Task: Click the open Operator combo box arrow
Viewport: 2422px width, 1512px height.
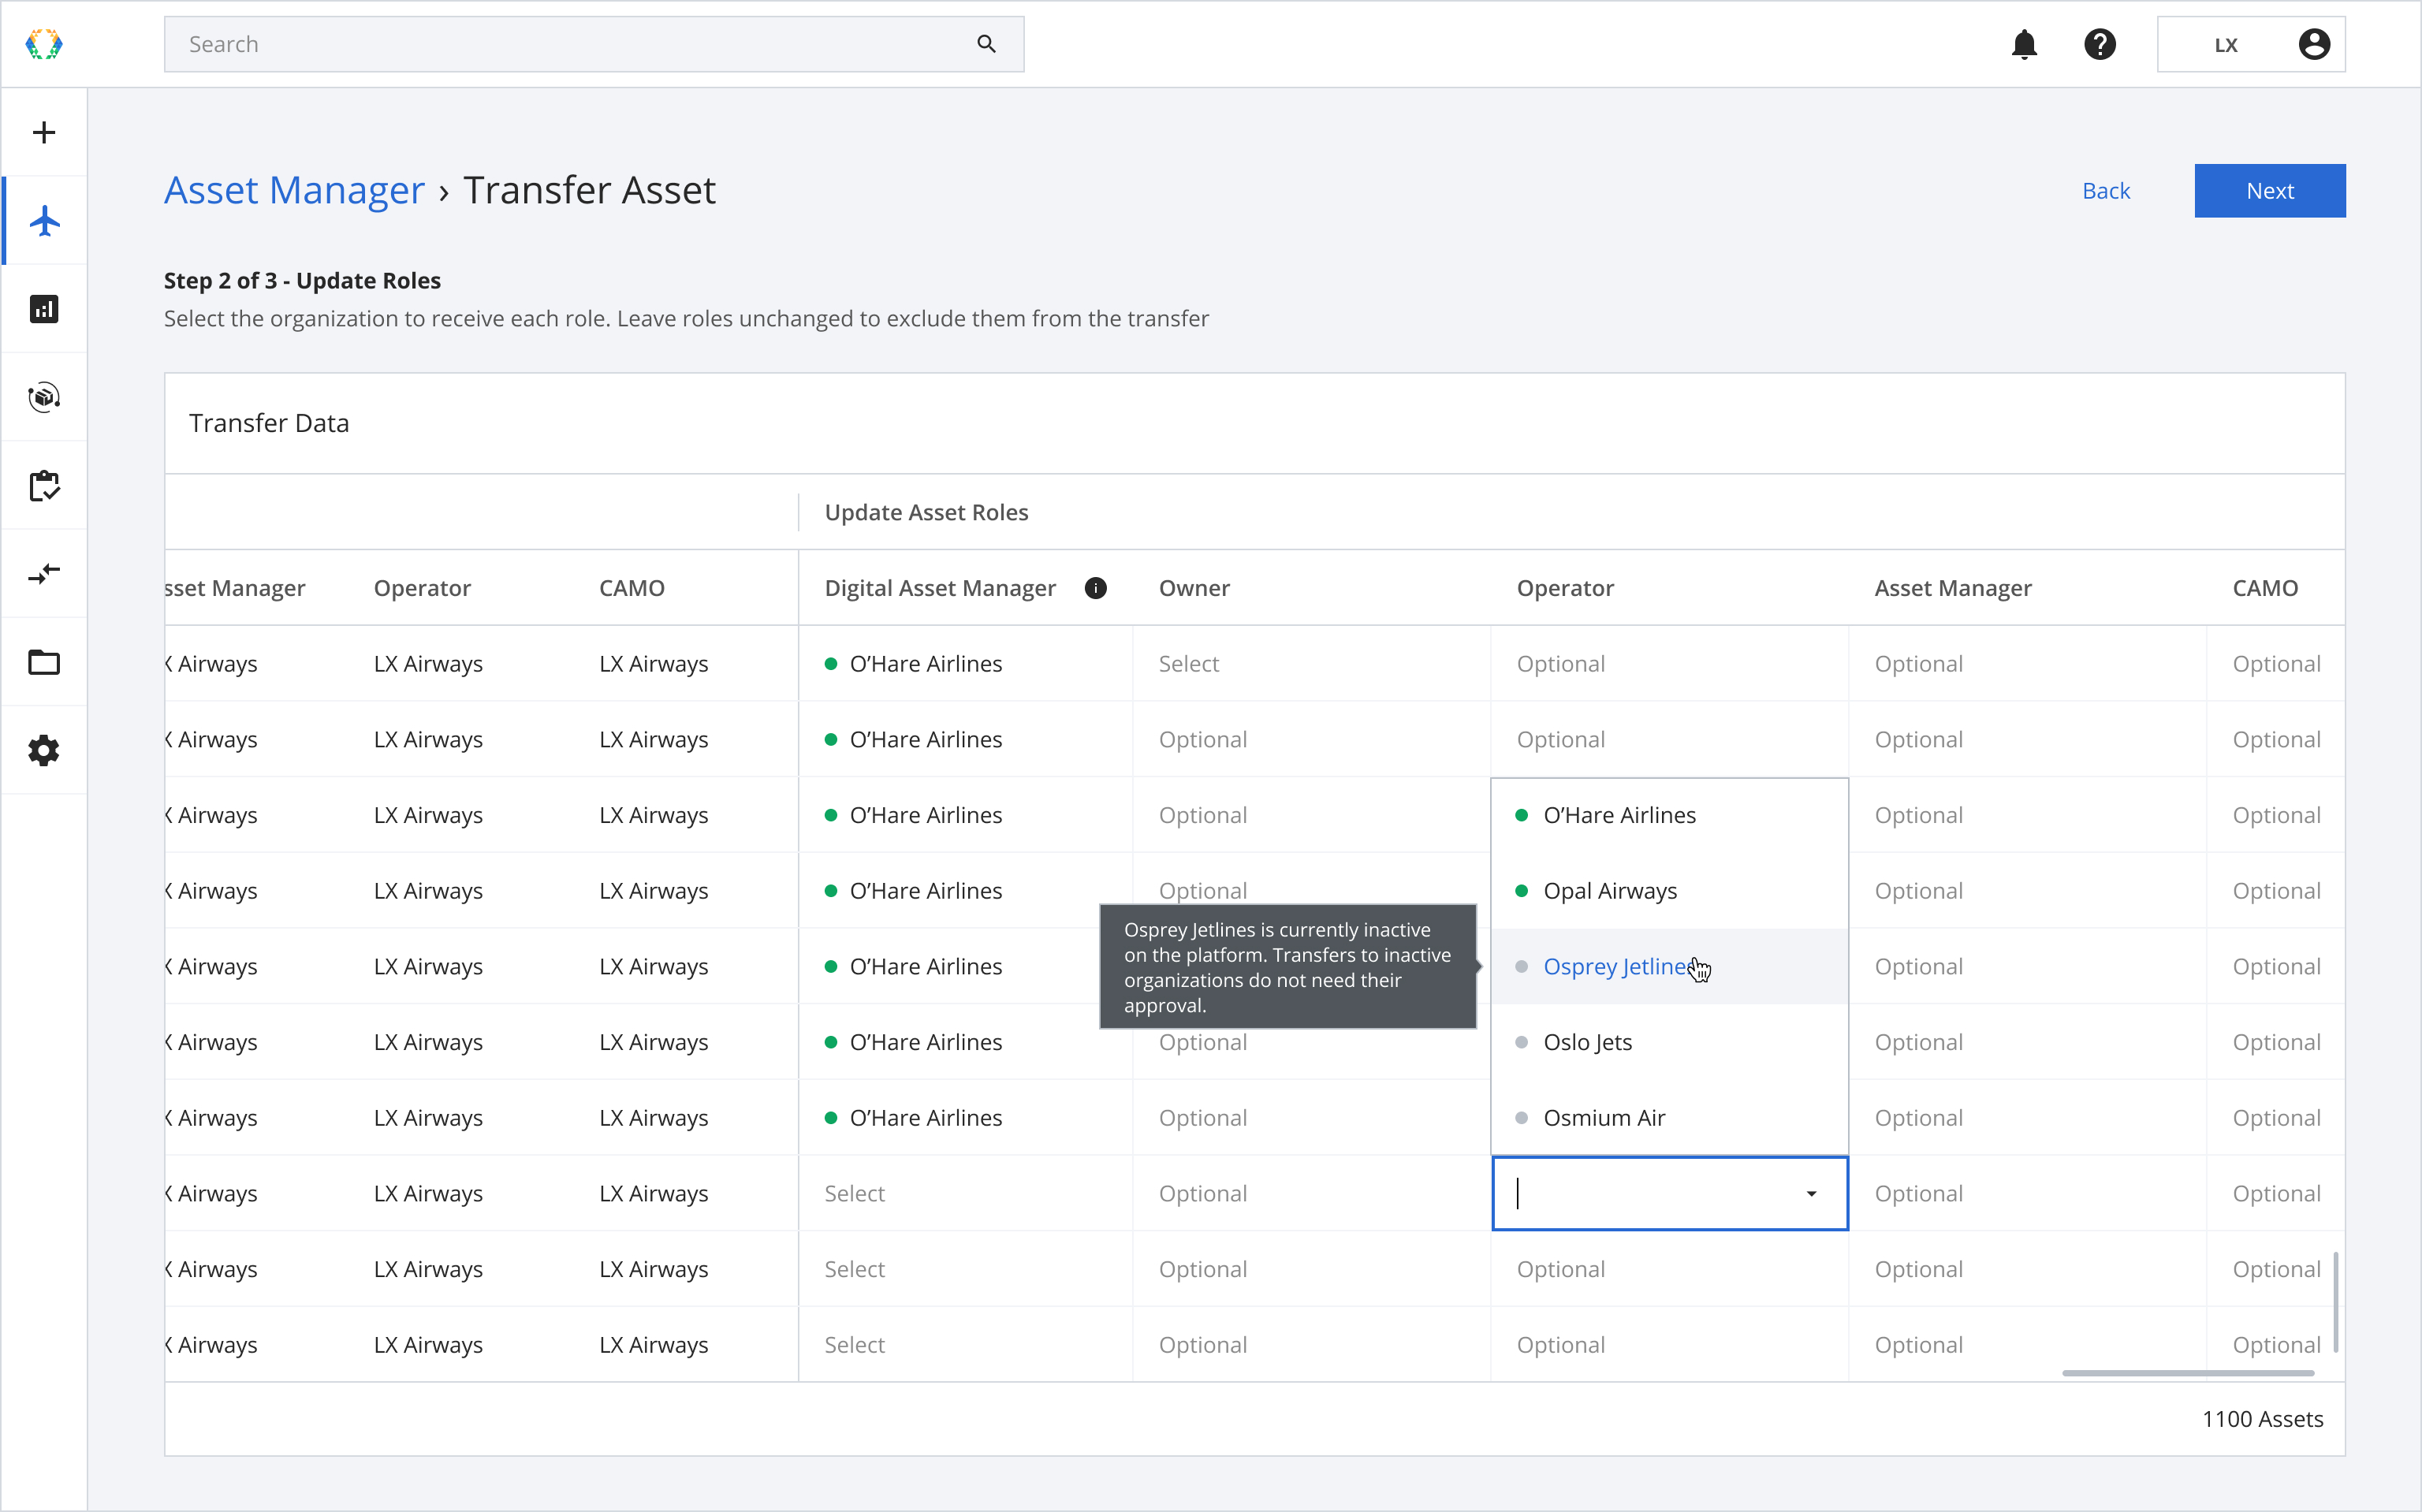Action: pos(1811,1194)
